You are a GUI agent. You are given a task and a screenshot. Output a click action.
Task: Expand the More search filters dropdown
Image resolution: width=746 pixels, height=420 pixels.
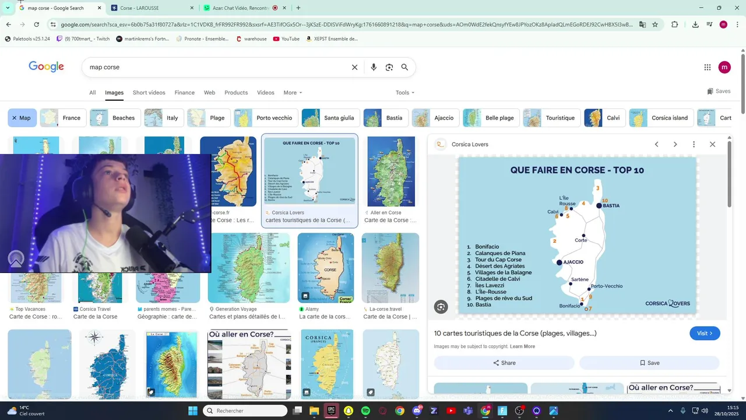293,93
